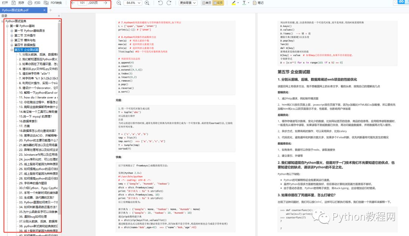Switch to 双页 double-page view
The height and width of the screenshot is (236, 409).
pyautogui.click(x=218, y=3)
